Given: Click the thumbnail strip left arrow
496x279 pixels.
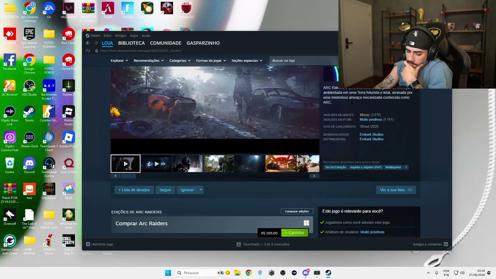Looking at the screenshot, I should (115, 176).
